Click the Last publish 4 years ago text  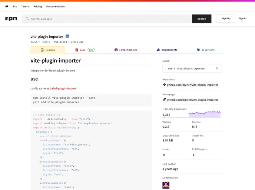click(170, 169)
